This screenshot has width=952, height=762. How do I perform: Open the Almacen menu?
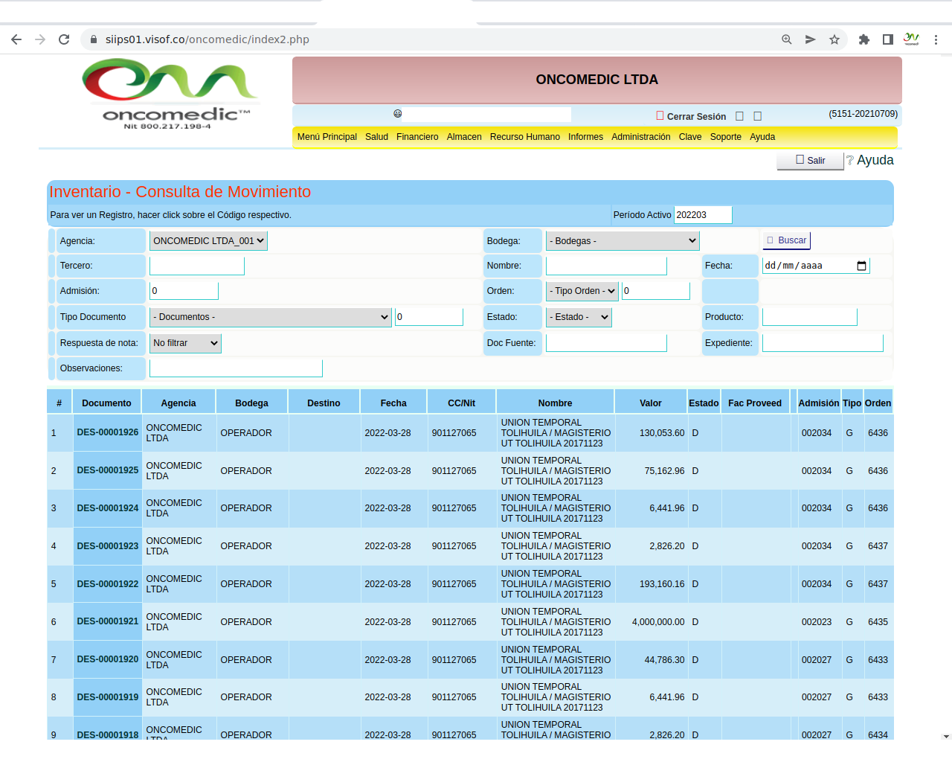click(464, 137)
